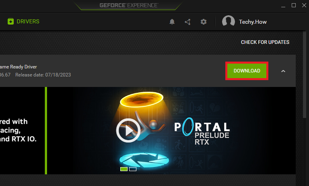
Task: Open the notifications bell
Action: 172,22
